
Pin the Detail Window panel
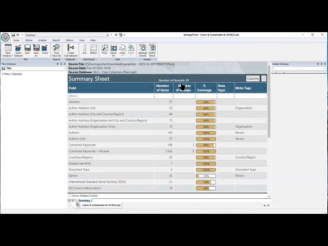321,64
